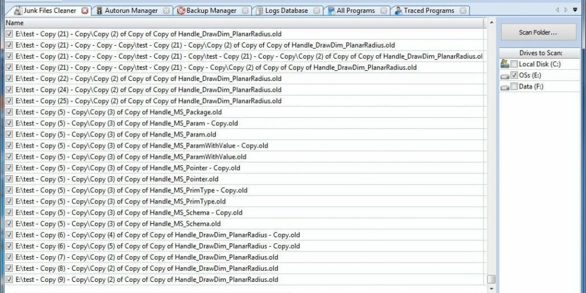This screenshot has width=586, height=293.
Task: Select the Junk Files Cleaner tab
Action: (x=50, y=11)
